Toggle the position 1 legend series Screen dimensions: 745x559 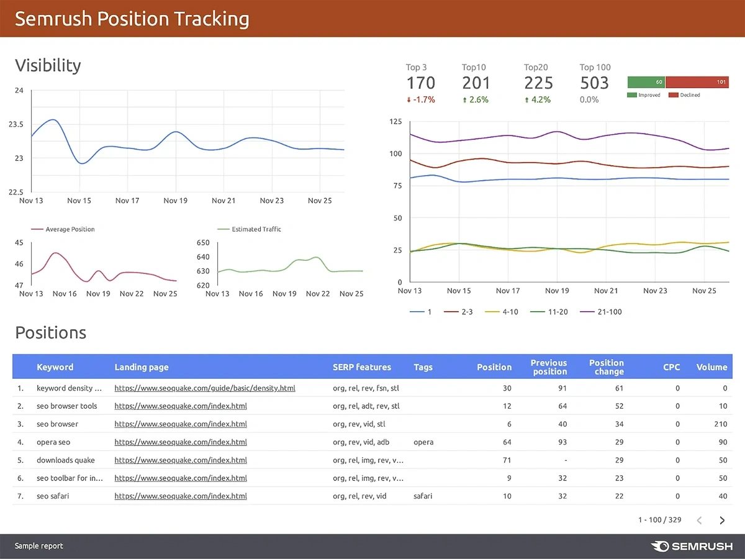[421, 312]
